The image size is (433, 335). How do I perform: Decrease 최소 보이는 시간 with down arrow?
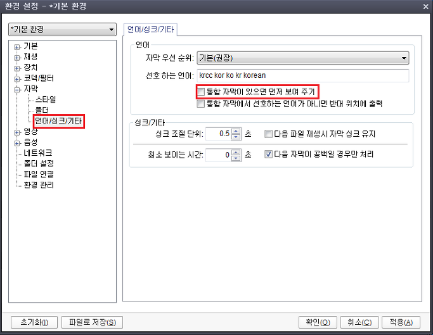pyautogui.click(x=236, y=158)
